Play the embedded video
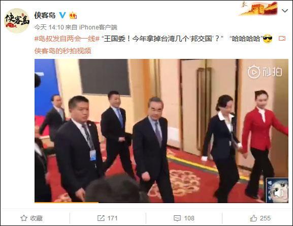Viewport: 293px width, 226px height. (x=161, y=131)
